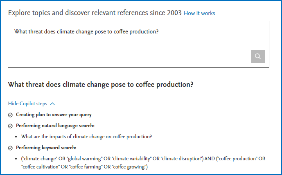Click bullet point before the natural language question

(16, 137)
